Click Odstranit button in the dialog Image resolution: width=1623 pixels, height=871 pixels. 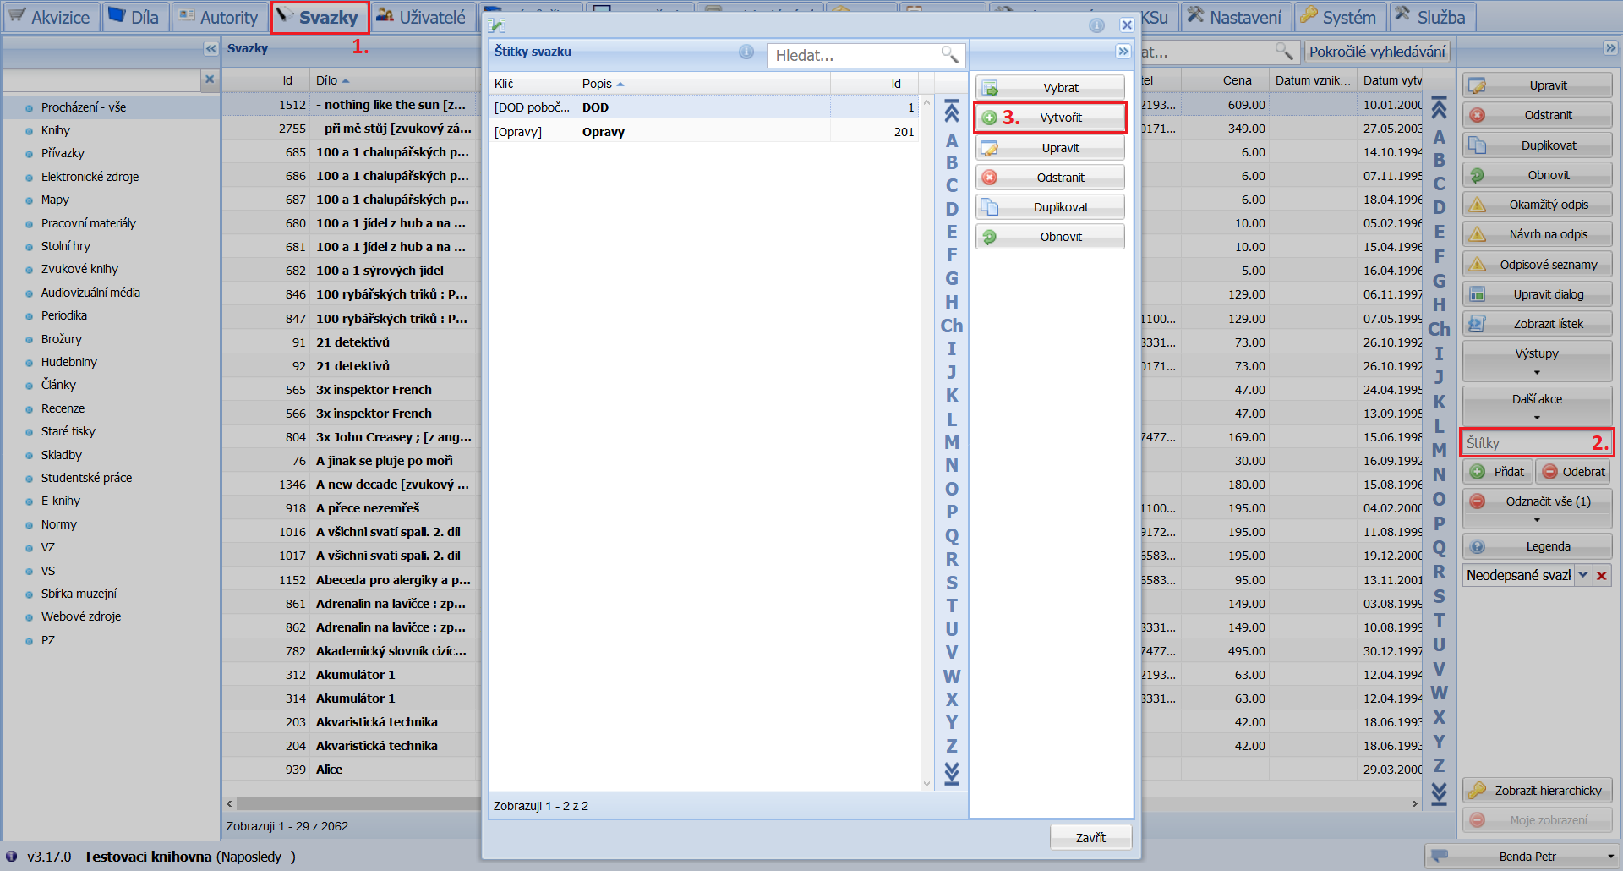pyautogui.click(x=1050, y=178)
